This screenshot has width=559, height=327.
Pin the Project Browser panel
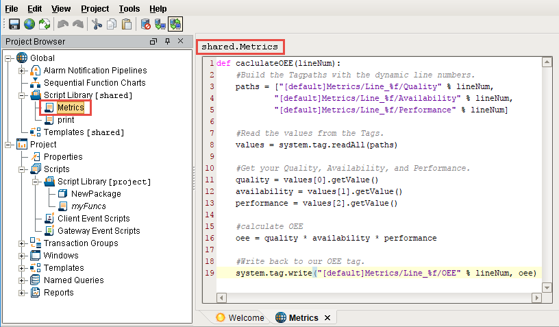(x=167, y=41)
